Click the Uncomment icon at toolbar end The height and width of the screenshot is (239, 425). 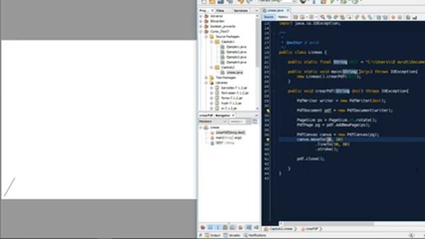pyautogui.click(x=414, y=17)
